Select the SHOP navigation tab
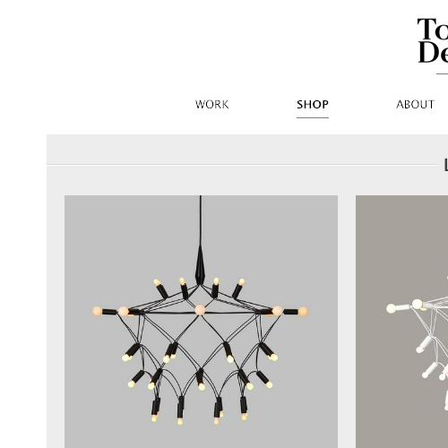 pyautogui.click(x=313, y=105)
